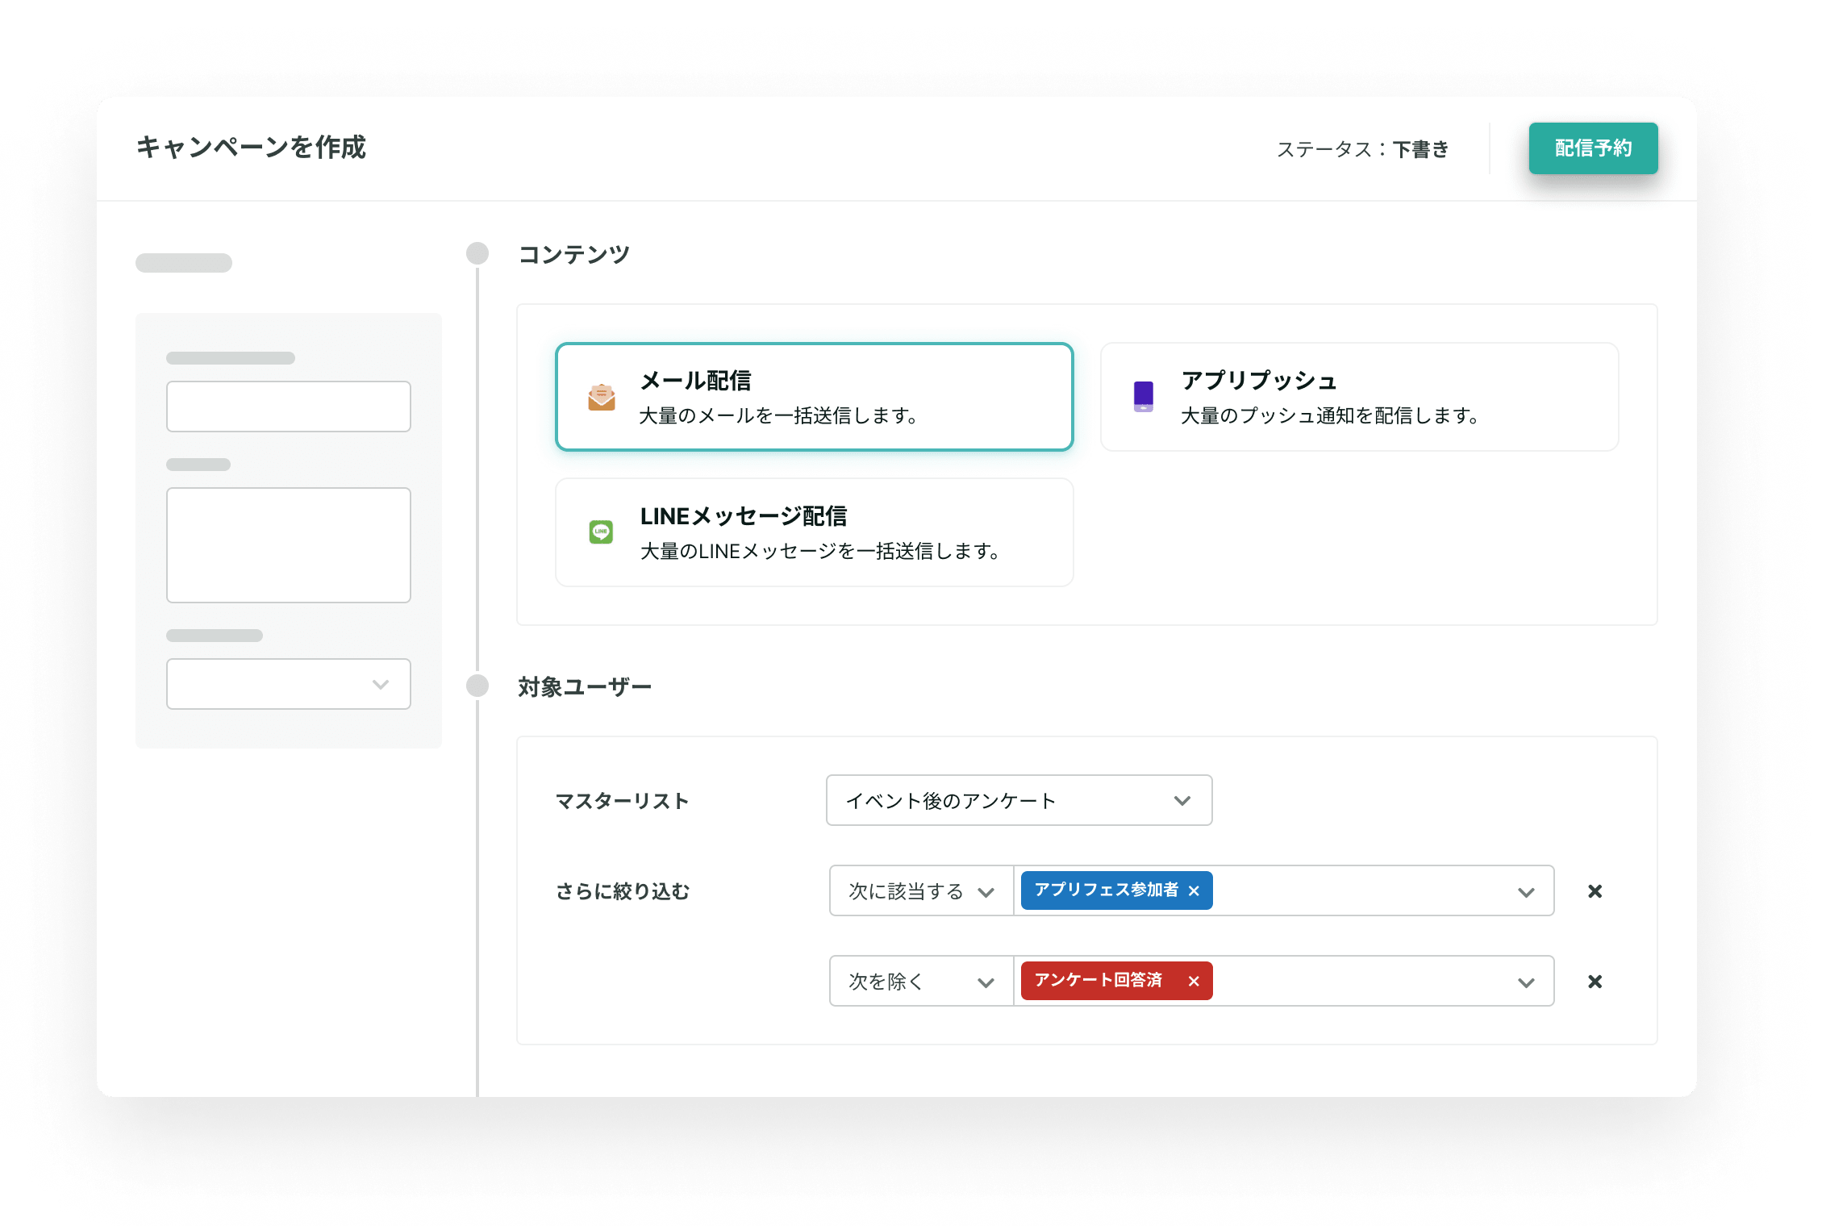1826x1226 pixels.
Task: Select the アプリプッシュ option card
Action: pyautogui.click(x=1359, y=397)
